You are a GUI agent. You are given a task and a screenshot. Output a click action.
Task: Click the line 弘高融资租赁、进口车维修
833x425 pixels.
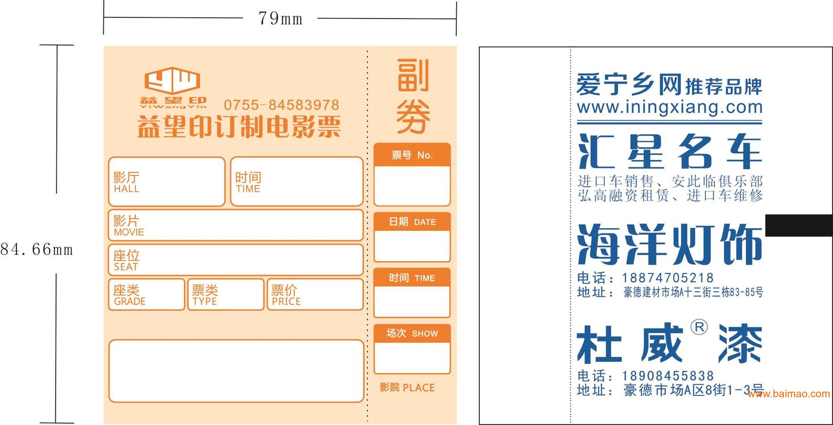(670, 195)
